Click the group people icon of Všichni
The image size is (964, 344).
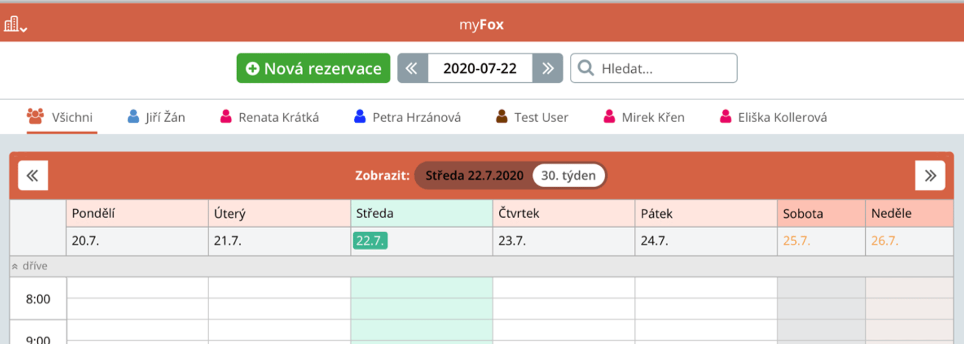tap(35, 116)
